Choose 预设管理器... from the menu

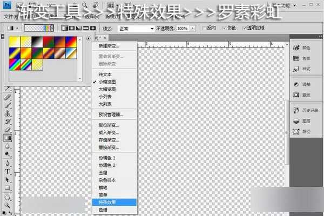click(111, 114)
